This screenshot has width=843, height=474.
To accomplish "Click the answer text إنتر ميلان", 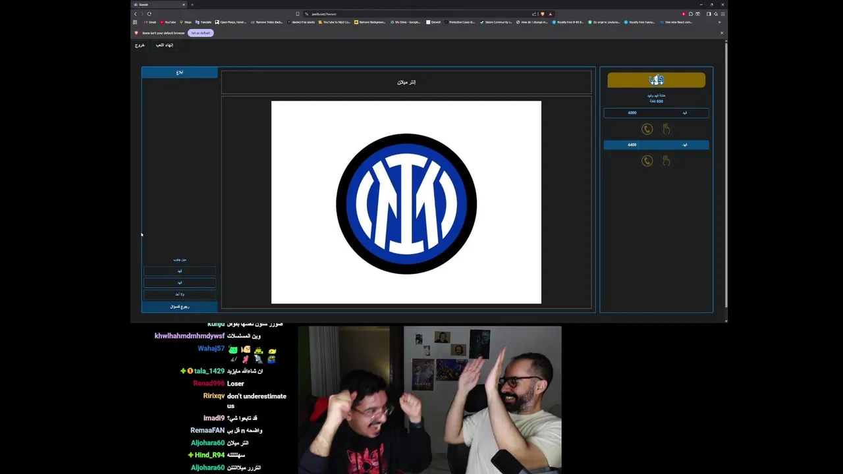I will coord(406,82).
